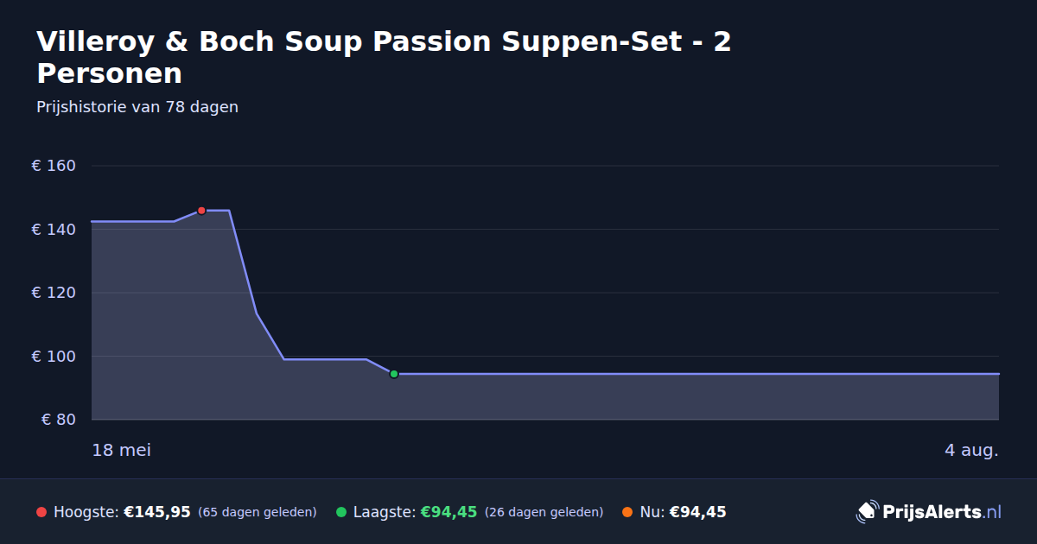Click the € 160 axis label
Image resolution: width=1037 pixels, height=544 pixels.
tap(54, 166)
